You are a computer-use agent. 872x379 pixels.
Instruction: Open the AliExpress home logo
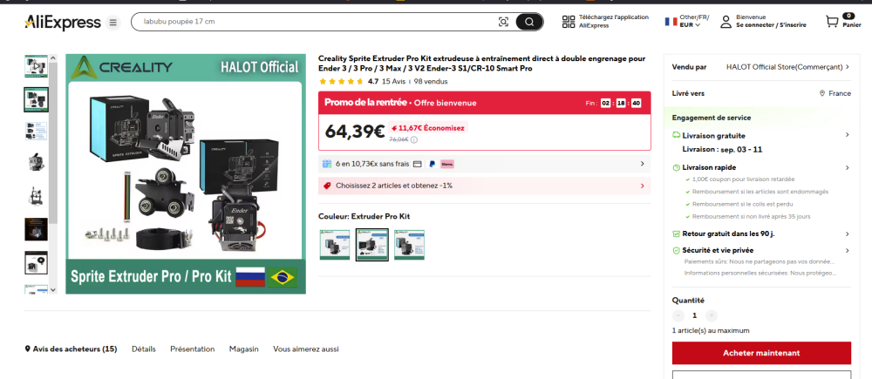click(62, 23)
